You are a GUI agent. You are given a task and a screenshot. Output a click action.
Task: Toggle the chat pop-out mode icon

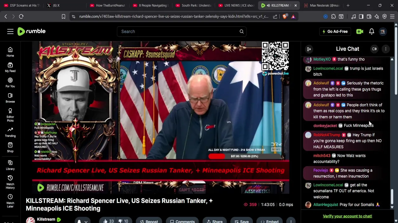(374, 49)
